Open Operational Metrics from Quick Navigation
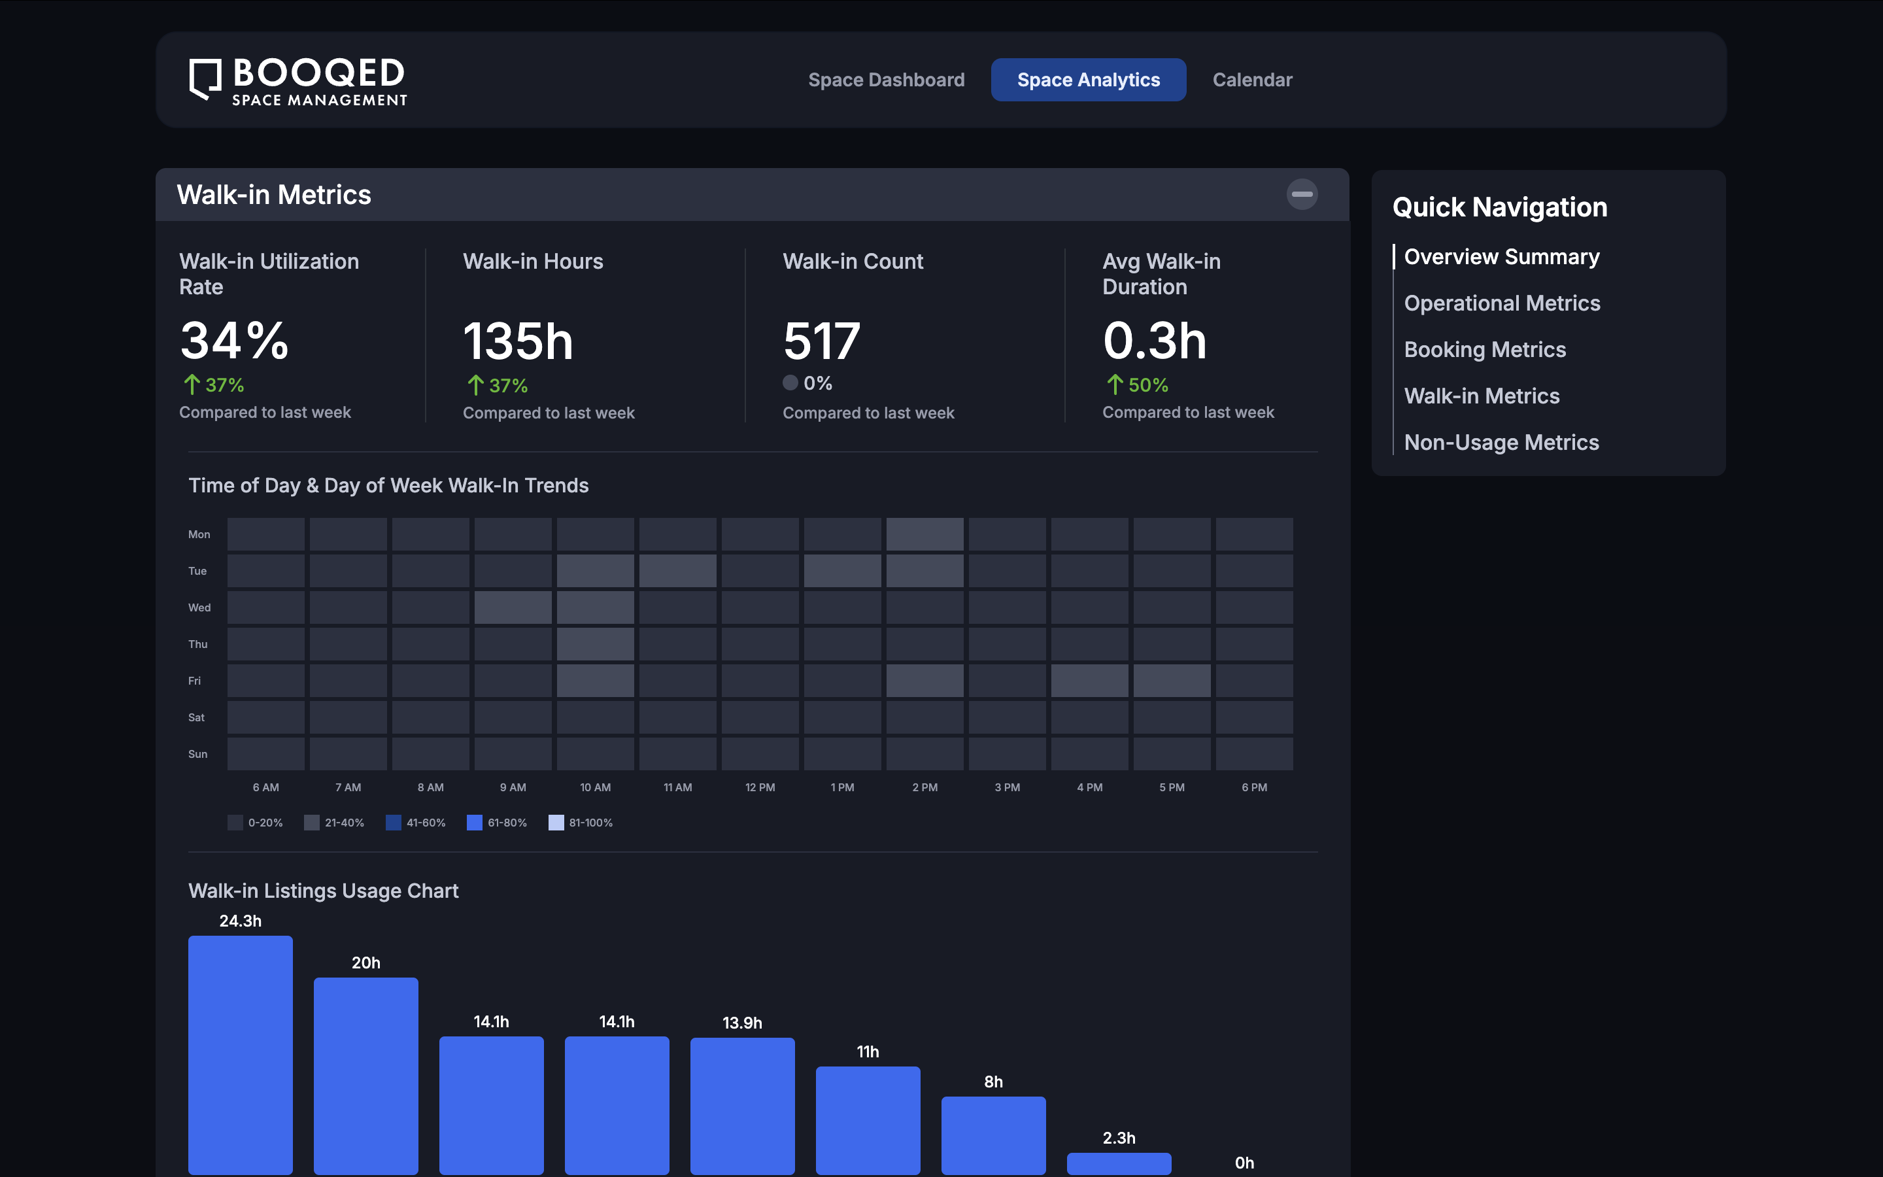The width and height of the screenshot is (1883, 1177). pos(1502,303)
